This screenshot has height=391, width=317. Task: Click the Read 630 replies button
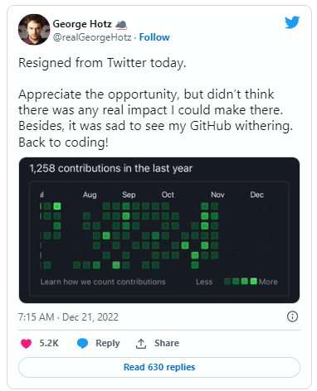[x=159, y=367]
